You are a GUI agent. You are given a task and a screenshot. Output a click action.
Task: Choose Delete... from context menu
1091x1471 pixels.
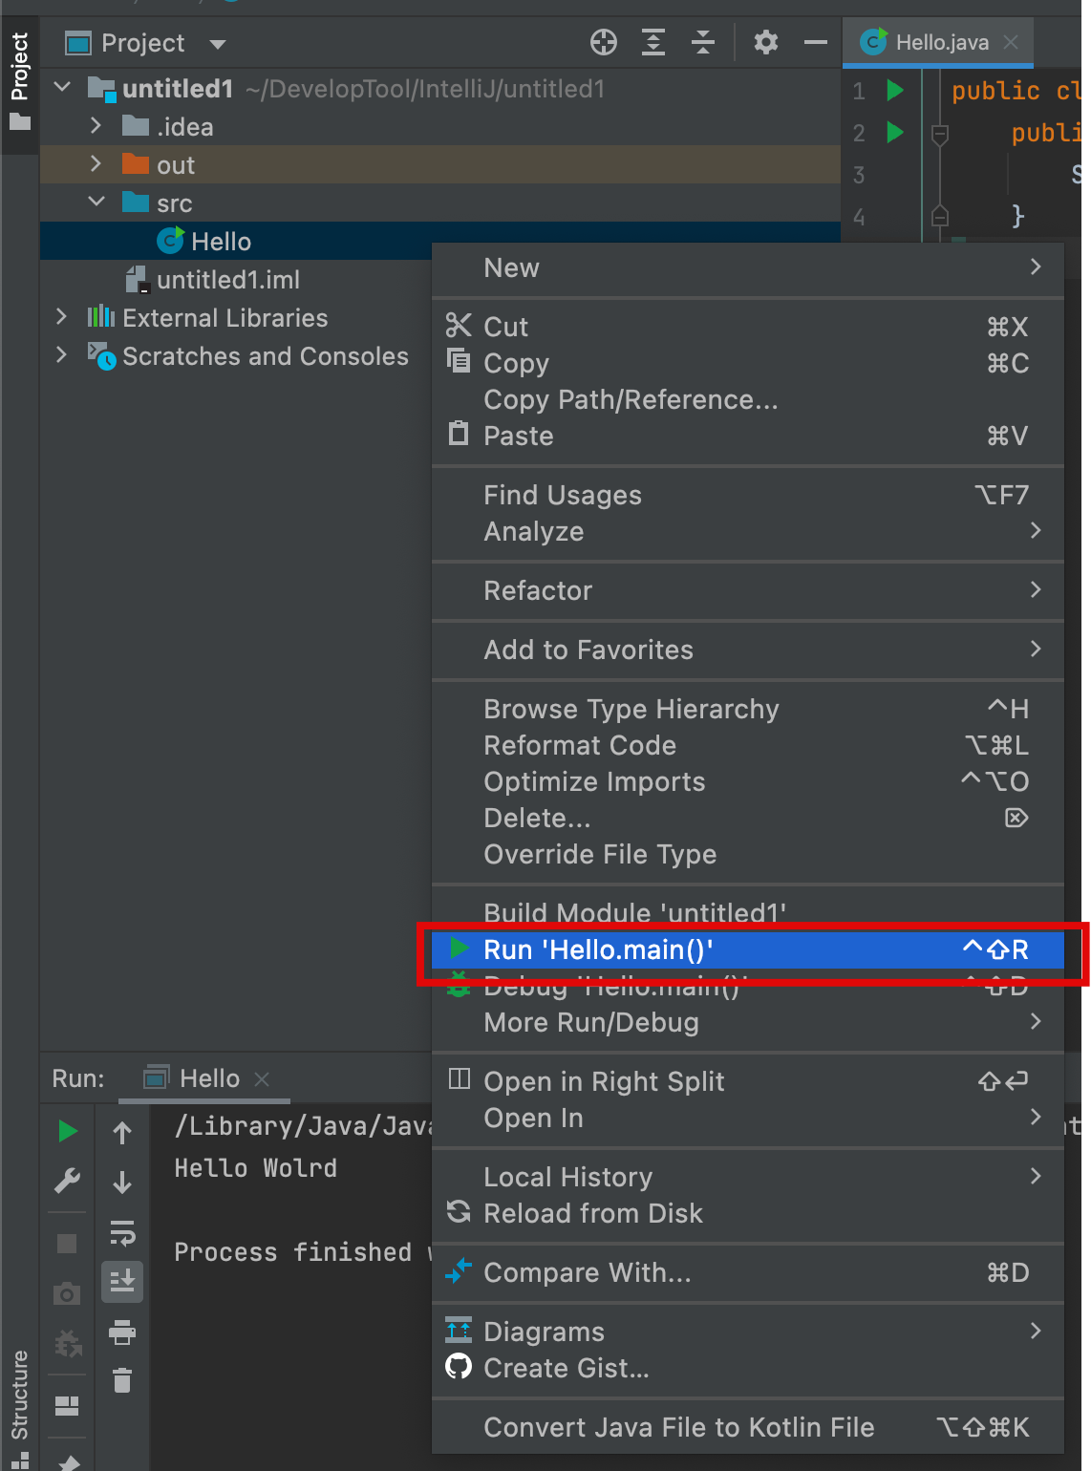[748, 818]
